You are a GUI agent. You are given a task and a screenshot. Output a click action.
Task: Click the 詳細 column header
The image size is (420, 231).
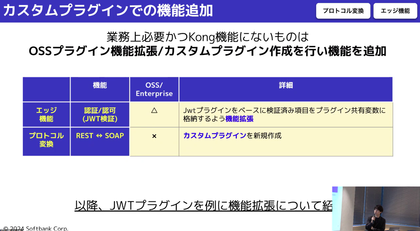[286, 89]
